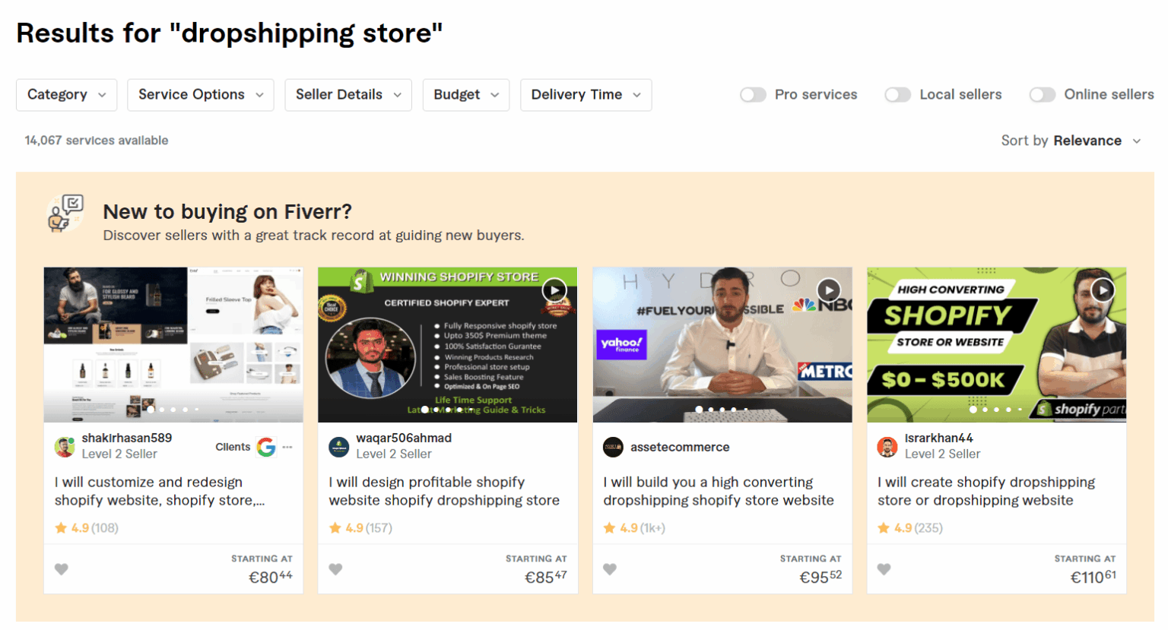Turn on the Local sellers switch

897,94
